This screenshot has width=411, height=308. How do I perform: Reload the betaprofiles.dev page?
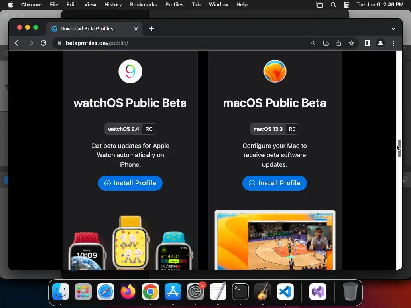43,43
